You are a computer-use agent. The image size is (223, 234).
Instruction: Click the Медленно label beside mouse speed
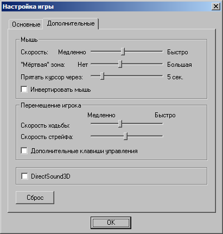pos(72,52)
